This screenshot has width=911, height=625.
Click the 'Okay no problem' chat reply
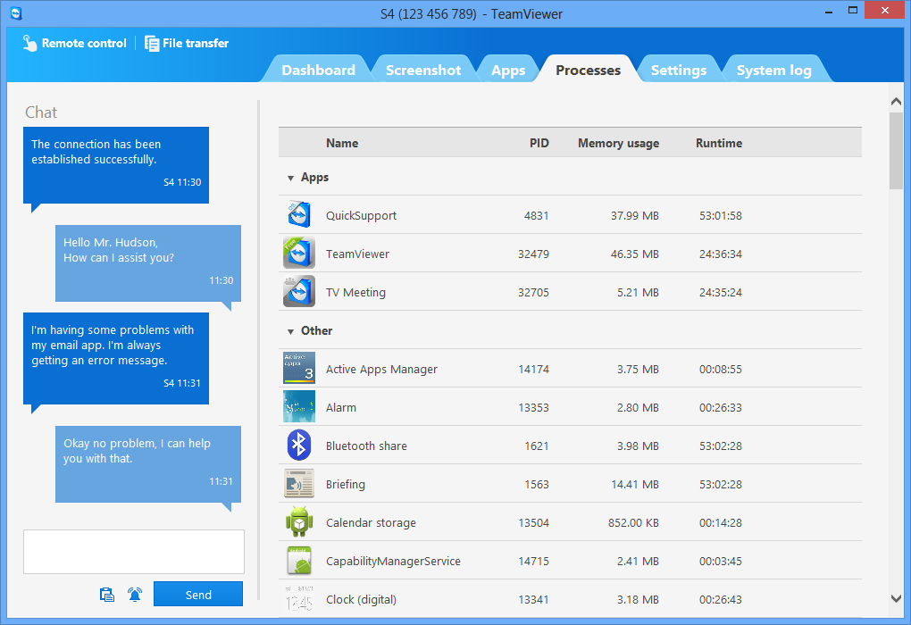(148, 464)
